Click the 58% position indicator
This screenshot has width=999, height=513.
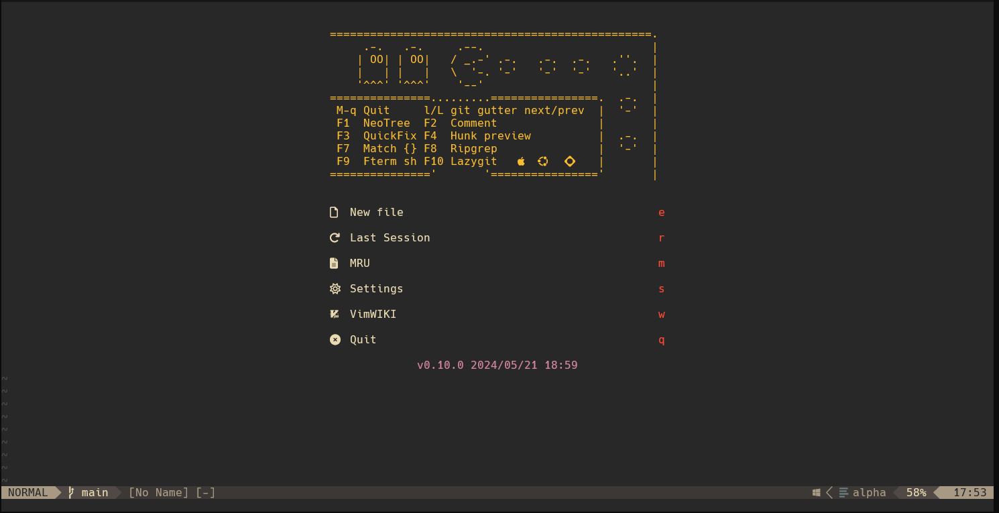coord(917,493)
